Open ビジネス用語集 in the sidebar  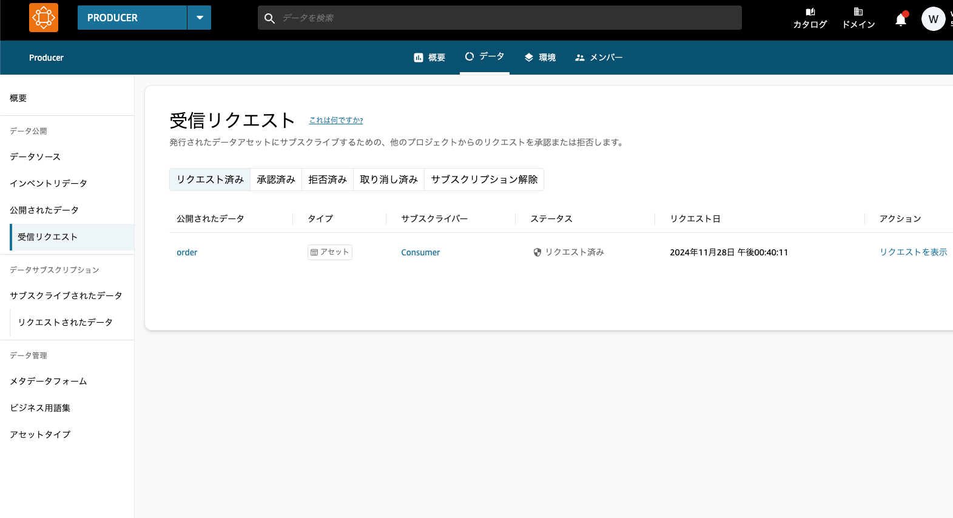coord(40,408)
